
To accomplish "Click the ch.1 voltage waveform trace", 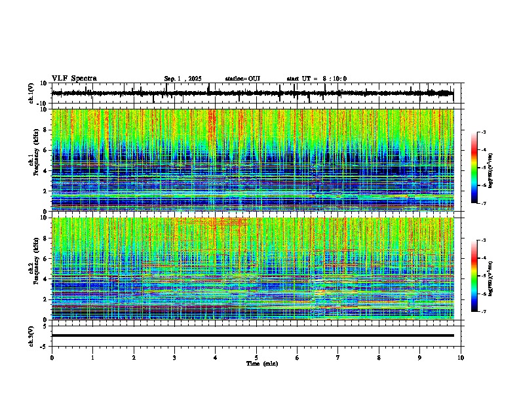I will 253,93.
